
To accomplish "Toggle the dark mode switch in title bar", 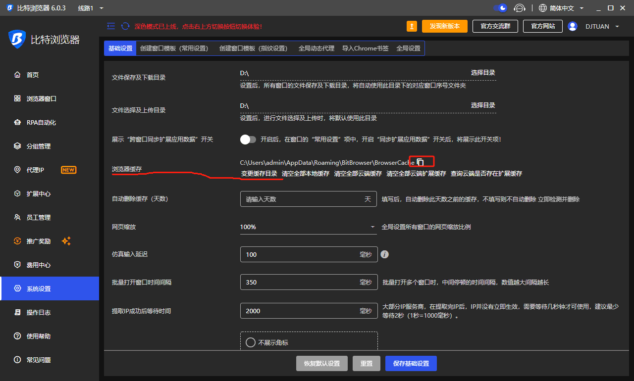I will point(500,8).
